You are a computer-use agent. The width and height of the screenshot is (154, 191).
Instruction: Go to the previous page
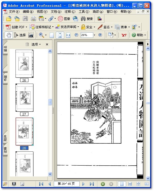click(49, 184)
